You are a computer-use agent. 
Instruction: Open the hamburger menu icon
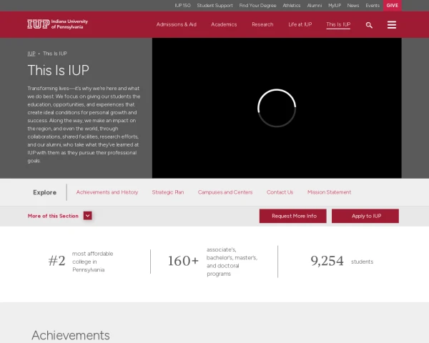tap(391, 25)
